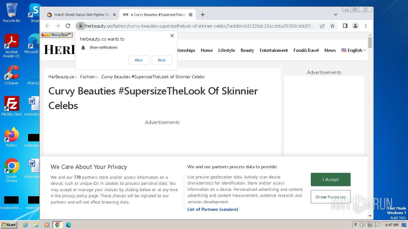The image size is (408, 229).
Task: Open Firefox desktop shortcut
Action: coord(11,137)
